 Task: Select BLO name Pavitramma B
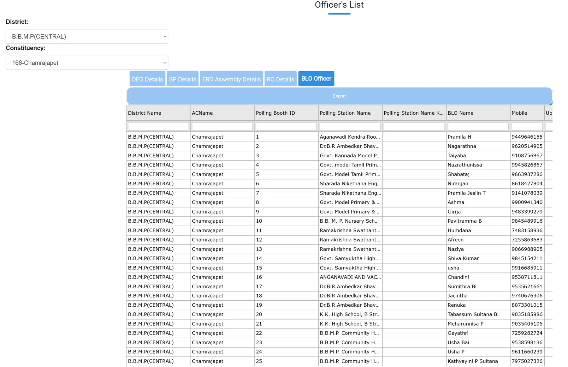point(464,221)
